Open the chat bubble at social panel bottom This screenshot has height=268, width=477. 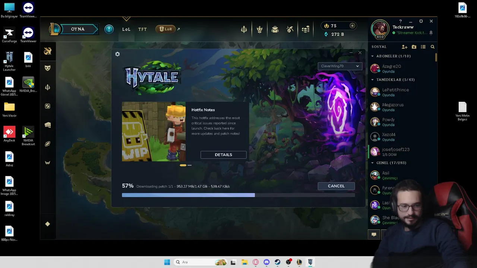point(374,234)
